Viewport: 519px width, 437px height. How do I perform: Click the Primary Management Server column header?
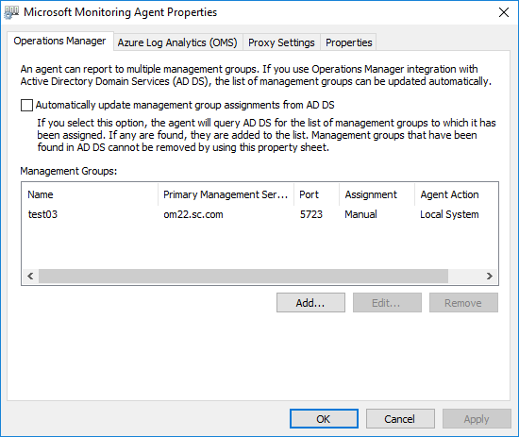226,194
